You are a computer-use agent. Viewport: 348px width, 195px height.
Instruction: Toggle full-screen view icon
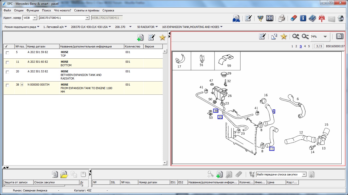270,18
